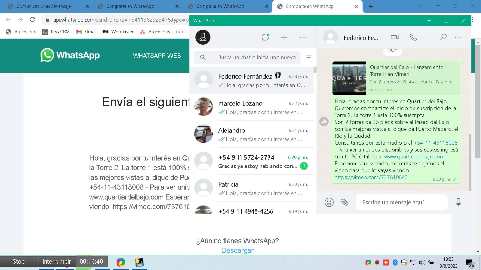Open the WeTransfer bookmark

pos(118,31)
